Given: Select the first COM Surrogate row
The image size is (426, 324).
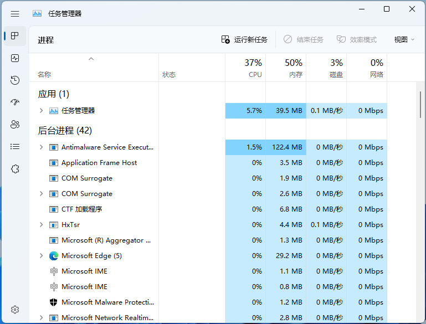Looking at the screenshot, I should point(208,178).
